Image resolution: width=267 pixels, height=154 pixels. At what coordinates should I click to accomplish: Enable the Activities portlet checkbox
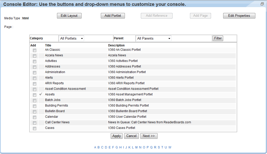(34, 61)
